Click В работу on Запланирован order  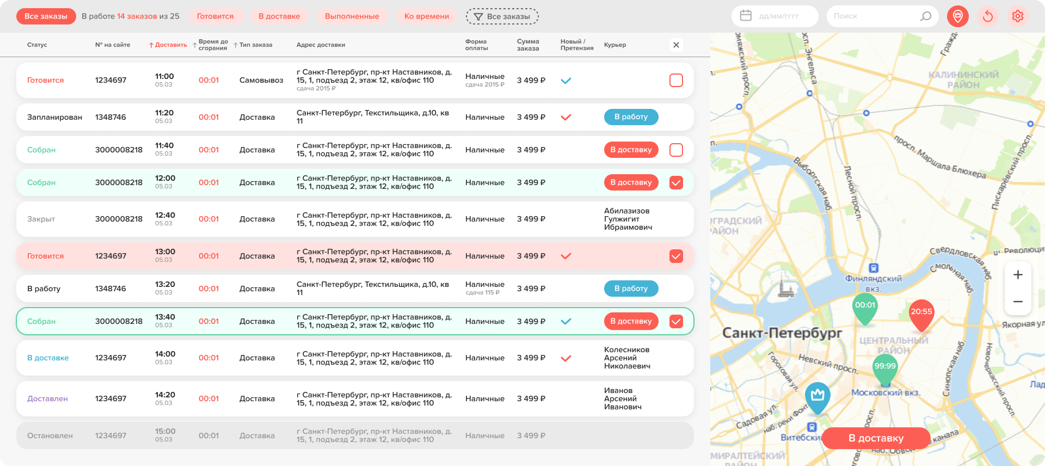[x=631, y=117]
